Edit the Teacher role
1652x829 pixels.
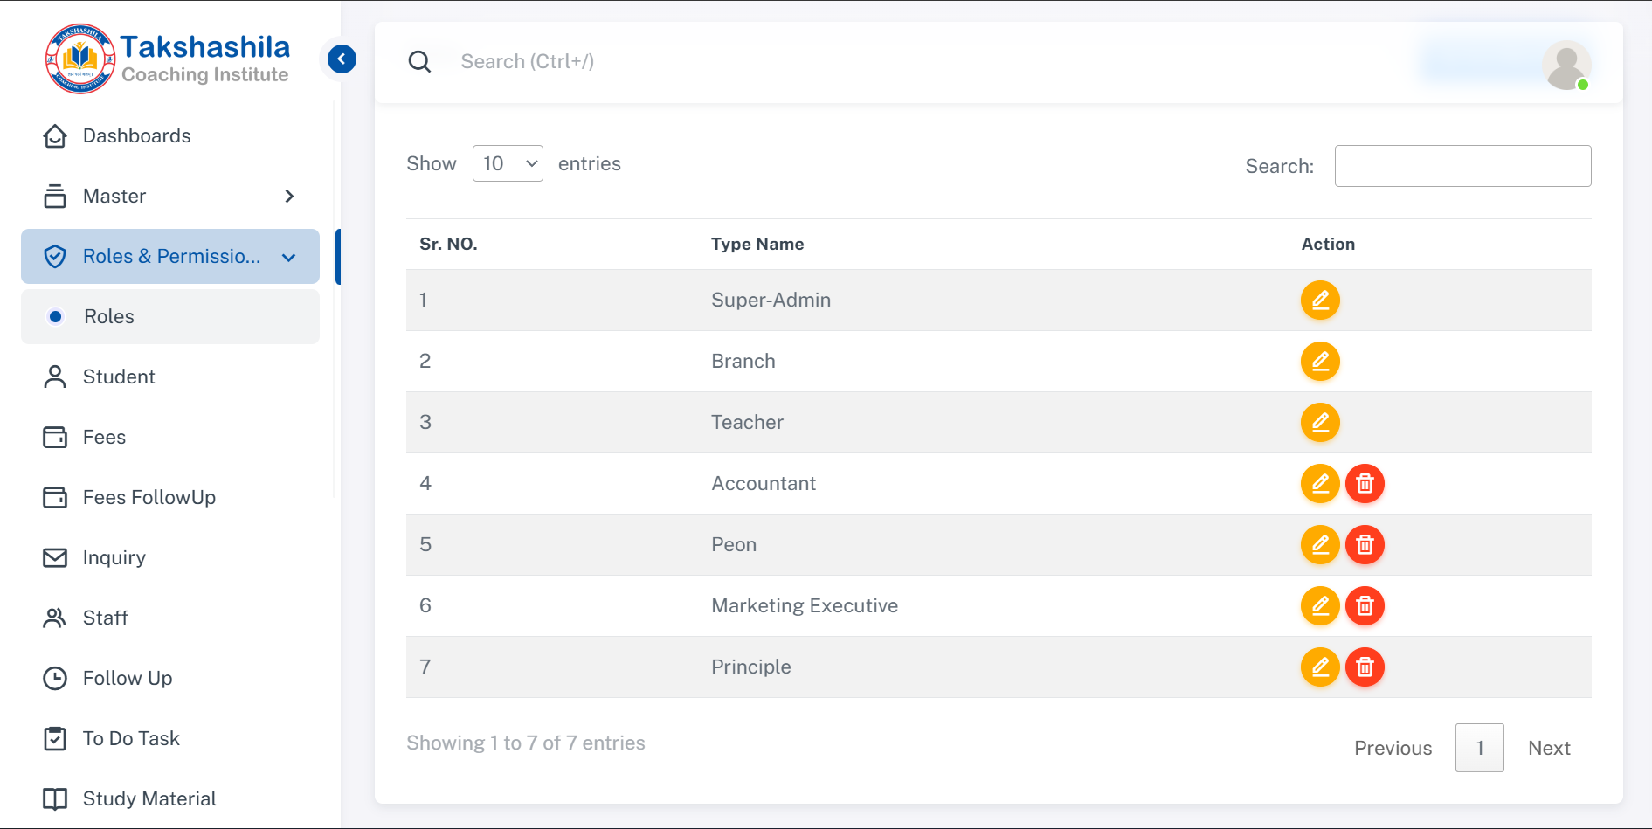click(x=1320, y=423)
